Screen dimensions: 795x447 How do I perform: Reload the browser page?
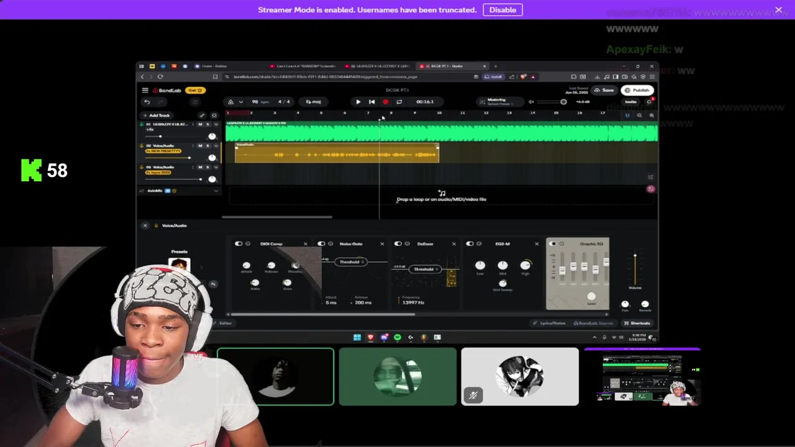coord(160,76)
